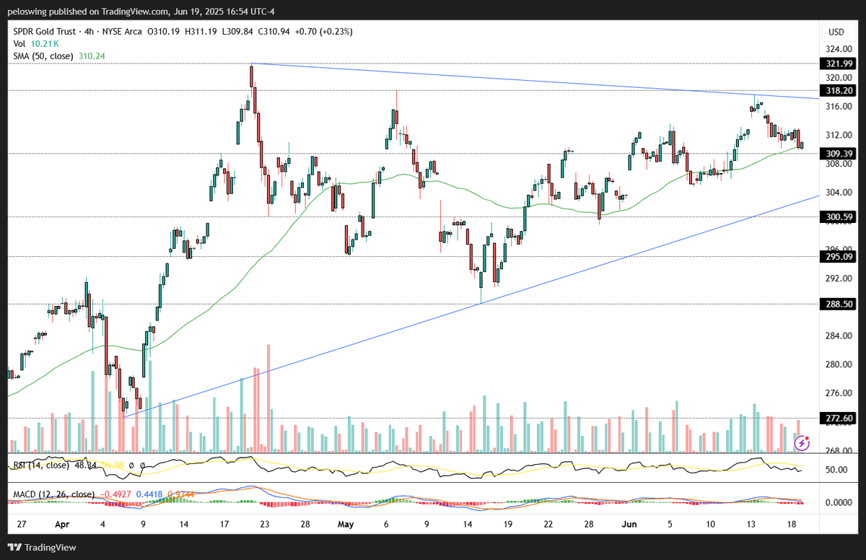Image resolution: width=866 pixels, height=560 pixels.
Task: Click the USD currency label on price axis
Action: 836,32
